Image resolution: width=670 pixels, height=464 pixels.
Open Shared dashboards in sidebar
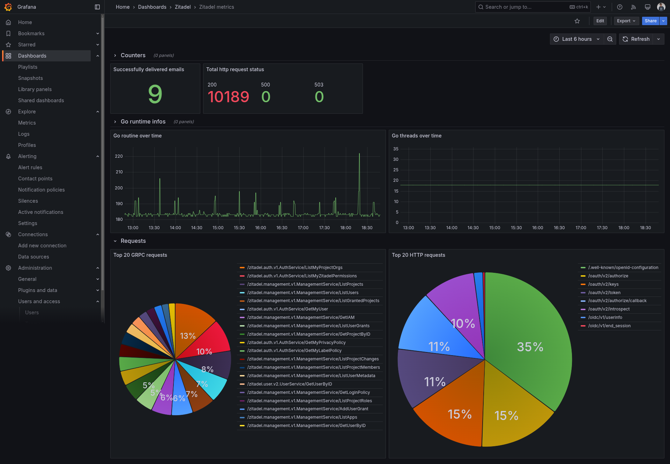pyautogui.click(x=41, y=100)
